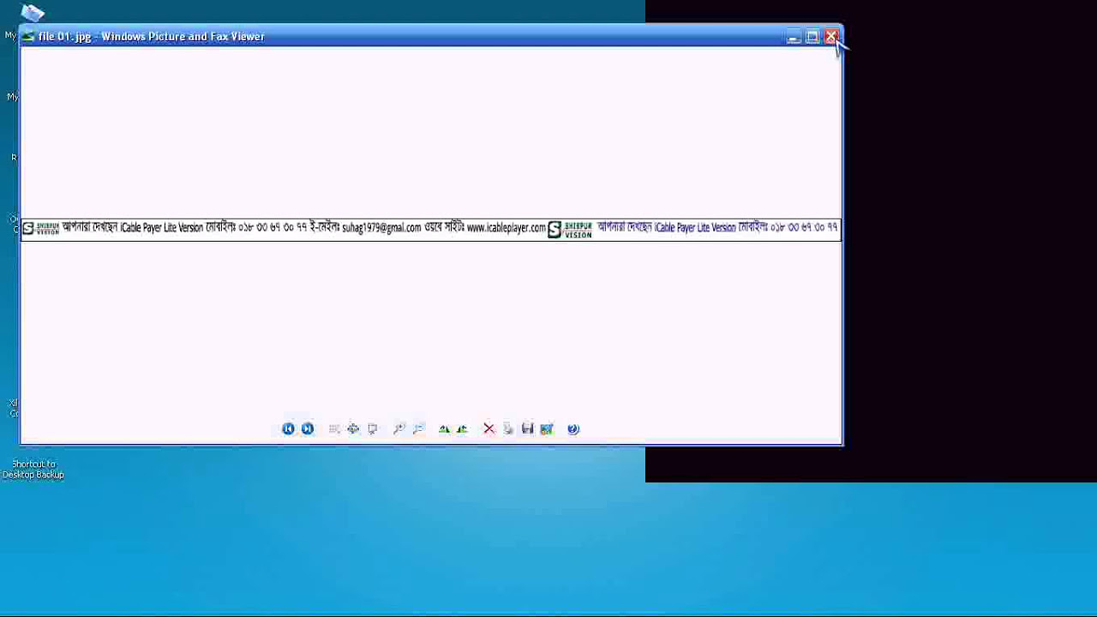Image resolution: width=1097 pixels, height=617 pixels.
Task: Select the desktop icon above the viewer window
Action: pos(33,12)
